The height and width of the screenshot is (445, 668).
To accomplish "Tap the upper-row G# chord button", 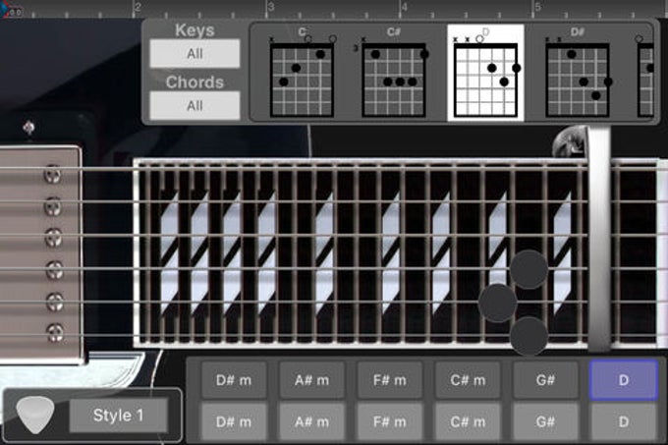I will click(x=546, y=380).
